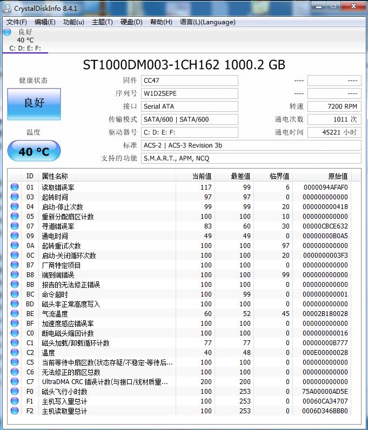
Task: Click status orb for 01 读取错误率
Action: (x=15, y=187)
